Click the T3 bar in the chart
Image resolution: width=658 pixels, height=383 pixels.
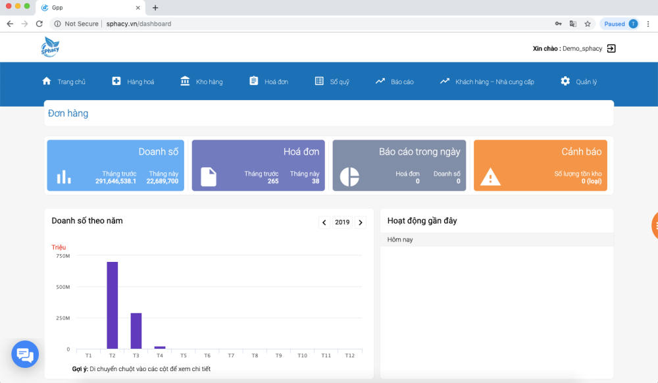coord(136,331)
